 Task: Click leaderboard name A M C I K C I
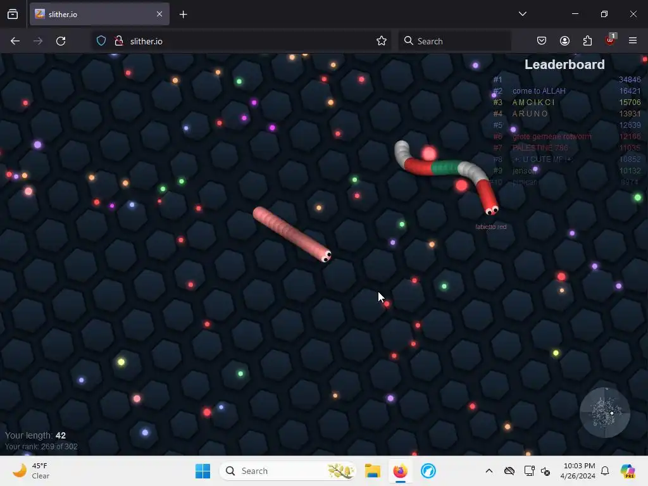point(533,102)
